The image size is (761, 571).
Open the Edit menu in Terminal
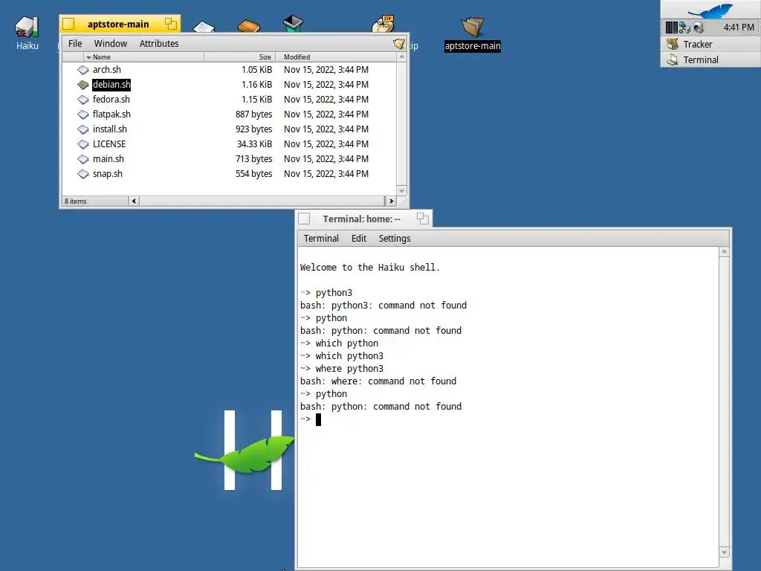click(x=359, y=239)
